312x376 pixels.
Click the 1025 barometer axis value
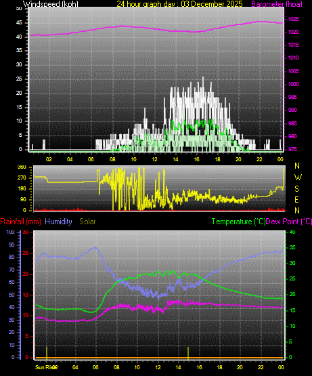click(x=293, y=19)
